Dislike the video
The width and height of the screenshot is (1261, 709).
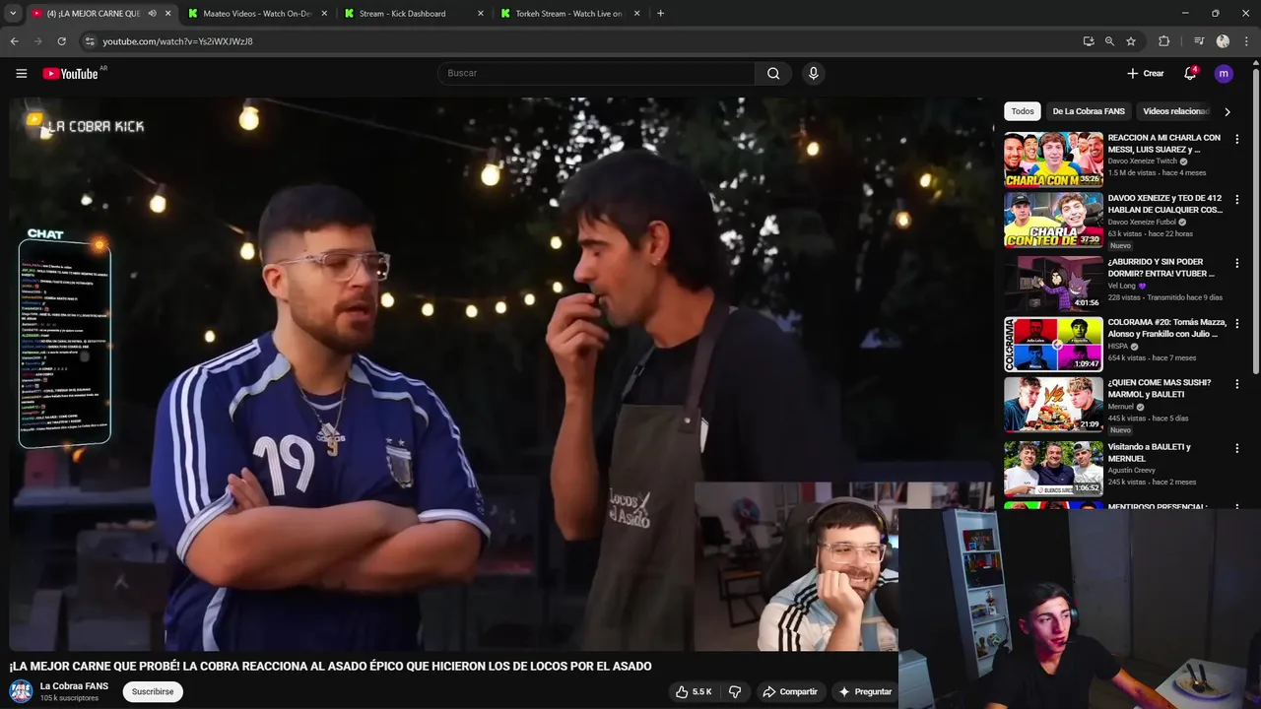[x=735, y=691]
